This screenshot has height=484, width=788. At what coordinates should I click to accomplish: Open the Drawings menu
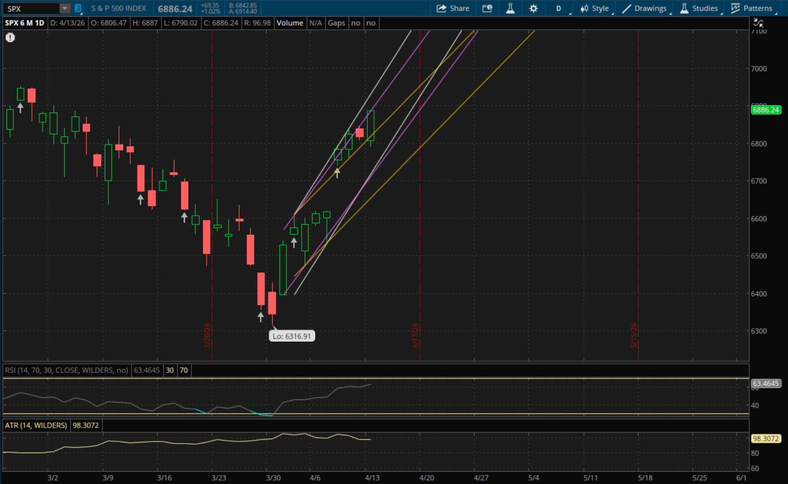[645, 9]
